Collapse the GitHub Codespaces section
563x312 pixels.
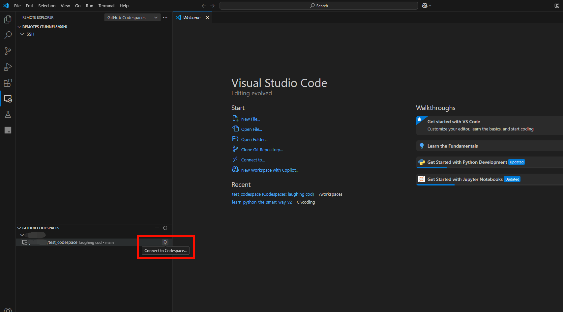(x=19, y=228)
